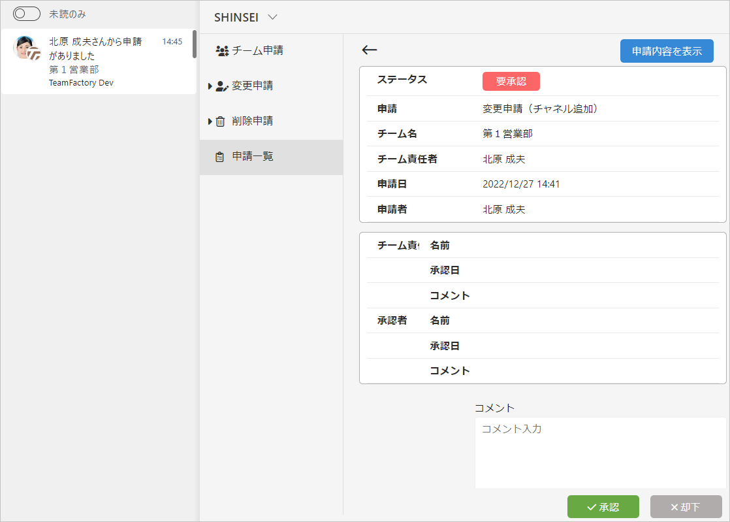
Task: Click the コメント入力 text area
Action: [x=601, y=453]
